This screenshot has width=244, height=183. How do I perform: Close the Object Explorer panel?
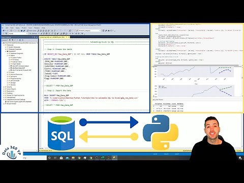pos(37,37)
